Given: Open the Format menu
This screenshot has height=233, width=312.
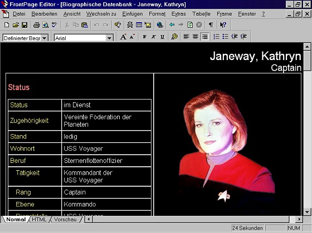Looking at the screenshot, I should click(x=157, y=14).
